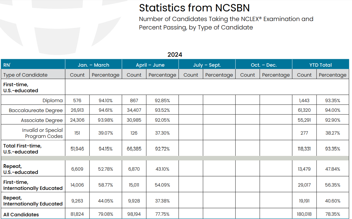Click the subtitle line 'Number of Candidates Taking the NCLEX'
352x219 pixels.
pos(226,19)
